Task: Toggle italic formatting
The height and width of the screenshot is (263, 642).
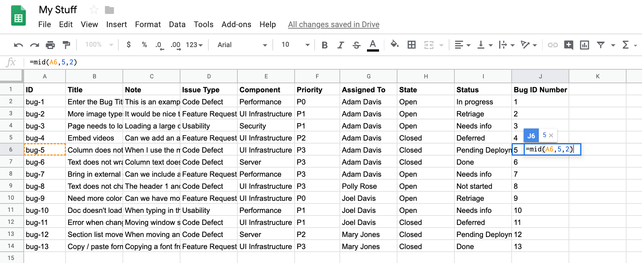Action: [341, 45]
